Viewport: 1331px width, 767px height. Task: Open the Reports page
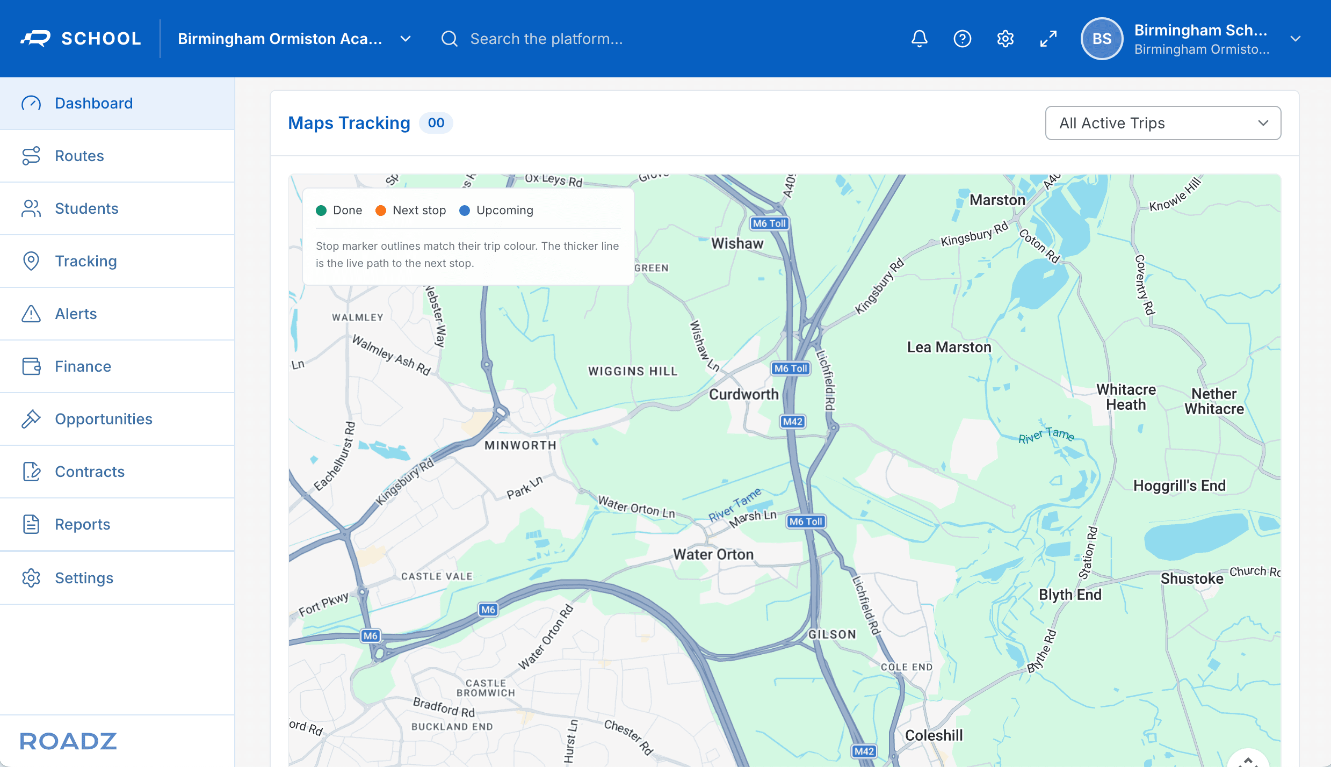pos(117,524)
